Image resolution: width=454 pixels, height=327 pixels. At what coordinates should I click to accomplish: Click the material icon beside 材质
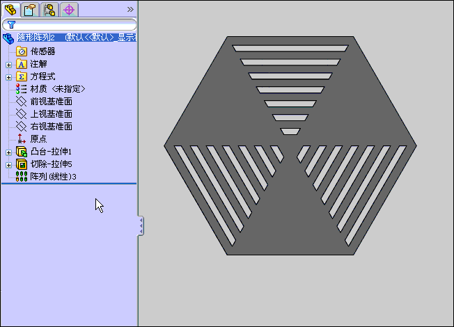click(x=21, y=89)
